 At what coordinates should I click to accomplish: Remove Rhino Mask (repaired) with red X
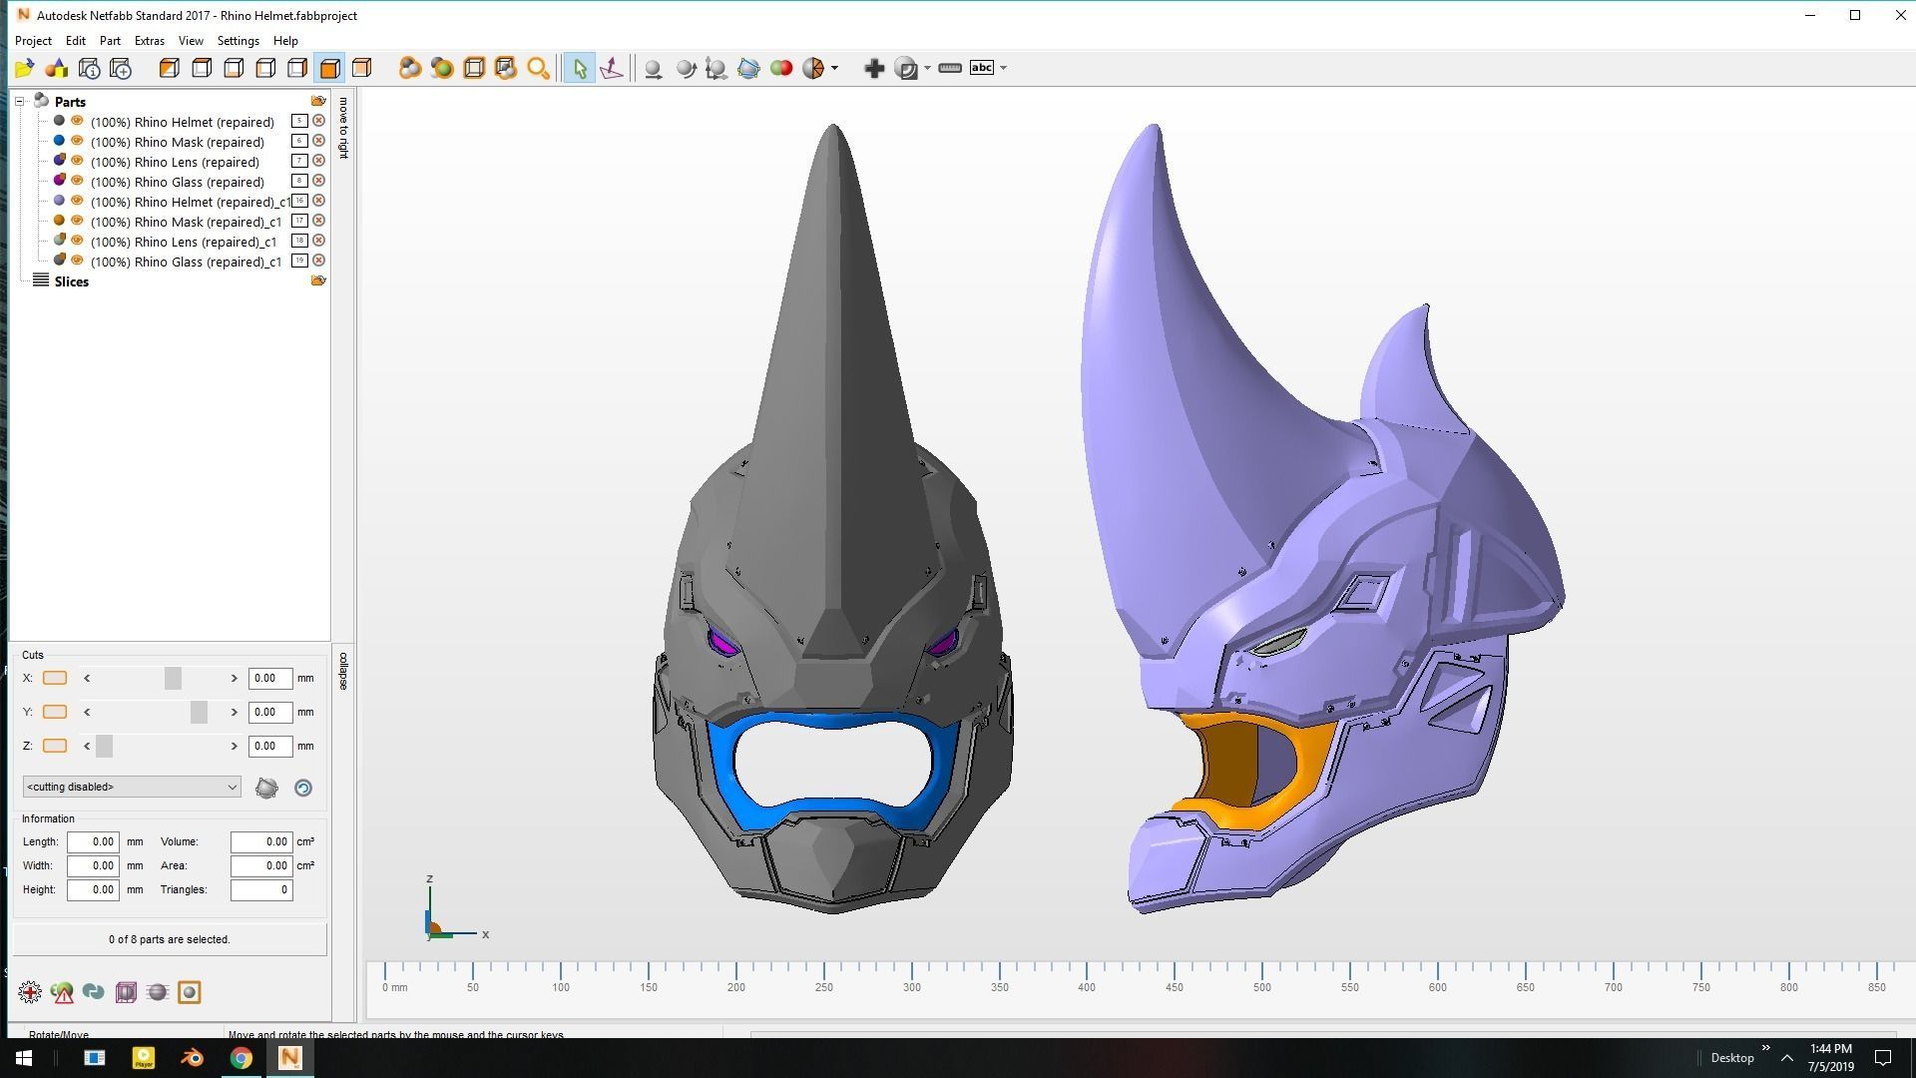[319, 141]
